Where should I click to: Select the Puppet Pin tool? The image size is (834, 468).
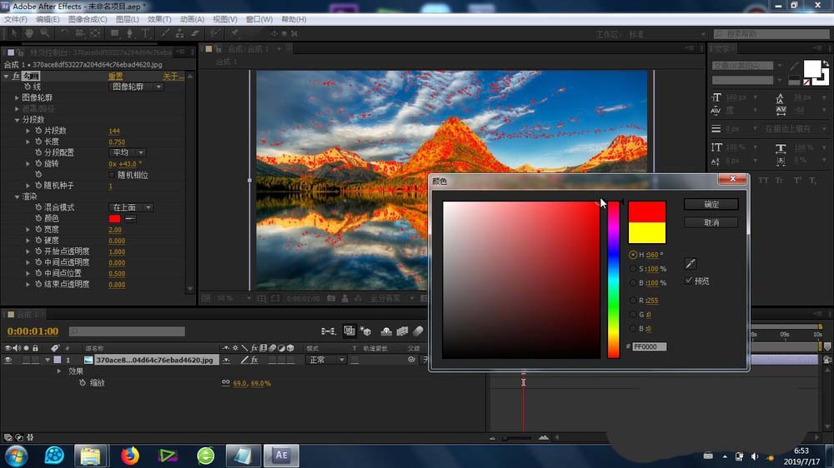(x=234, y=33)
